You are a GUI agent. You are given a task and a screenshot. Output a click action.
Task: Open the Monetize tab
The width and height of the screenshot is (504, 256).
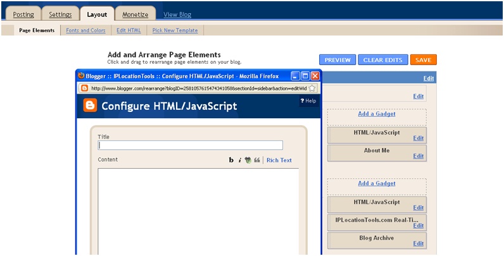click(135, 15)
